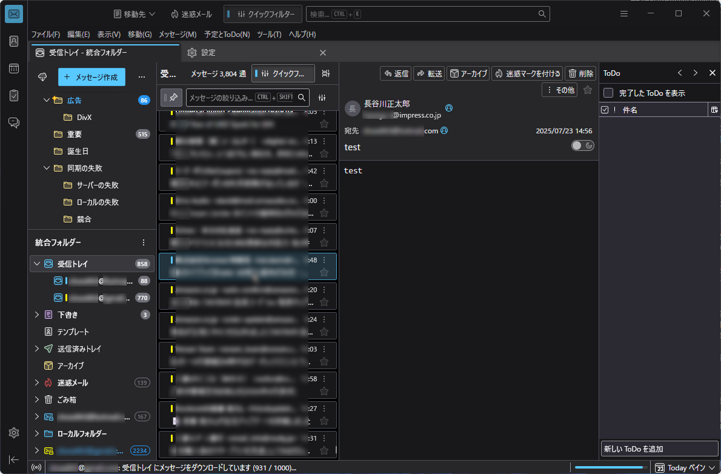Open the Address Book from left sidebar

[14, 41]
